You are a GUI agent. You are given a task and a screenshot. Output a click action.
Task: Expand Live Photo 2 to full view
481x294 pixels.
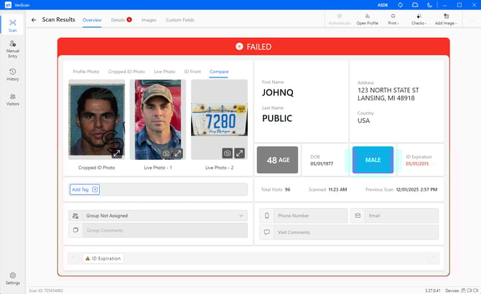240,153
